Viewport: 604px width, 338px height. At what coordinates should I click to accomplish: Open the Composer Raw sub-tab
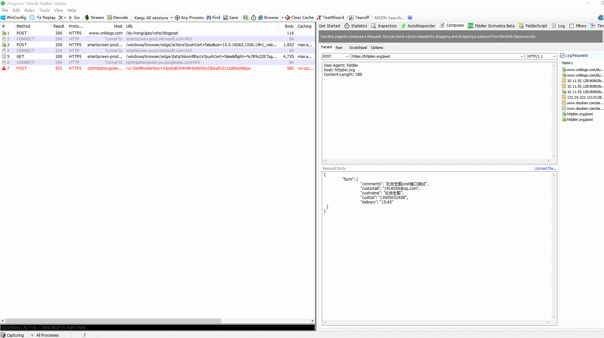pyautogui.click(x=339, y=48)
